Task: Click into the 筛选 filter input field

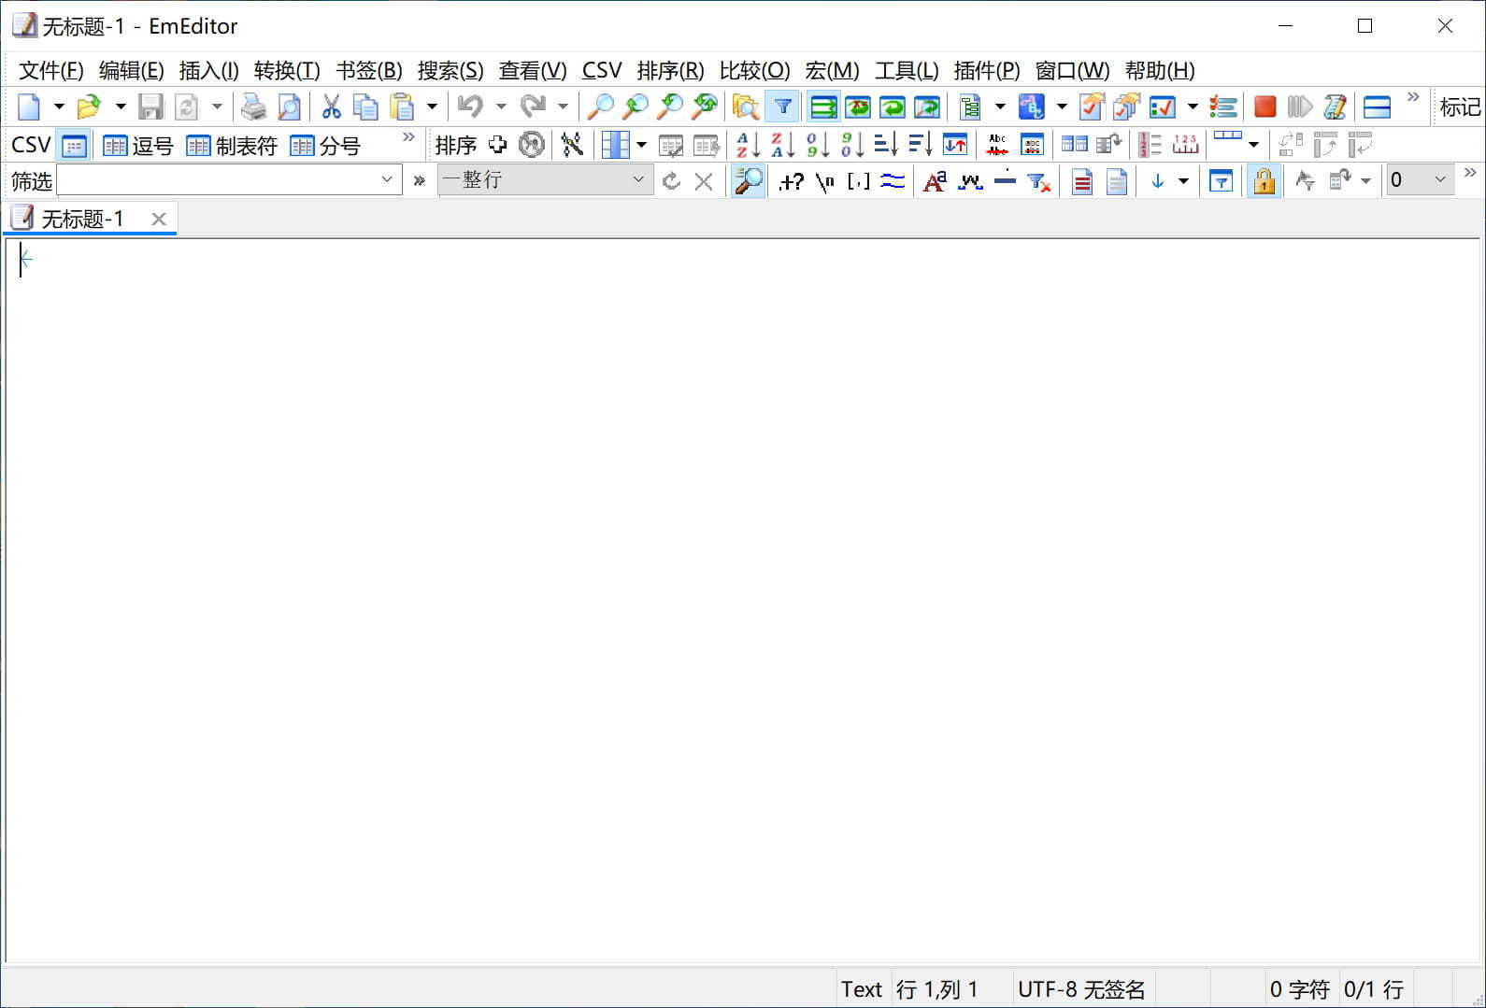Action: pos(215,179)
